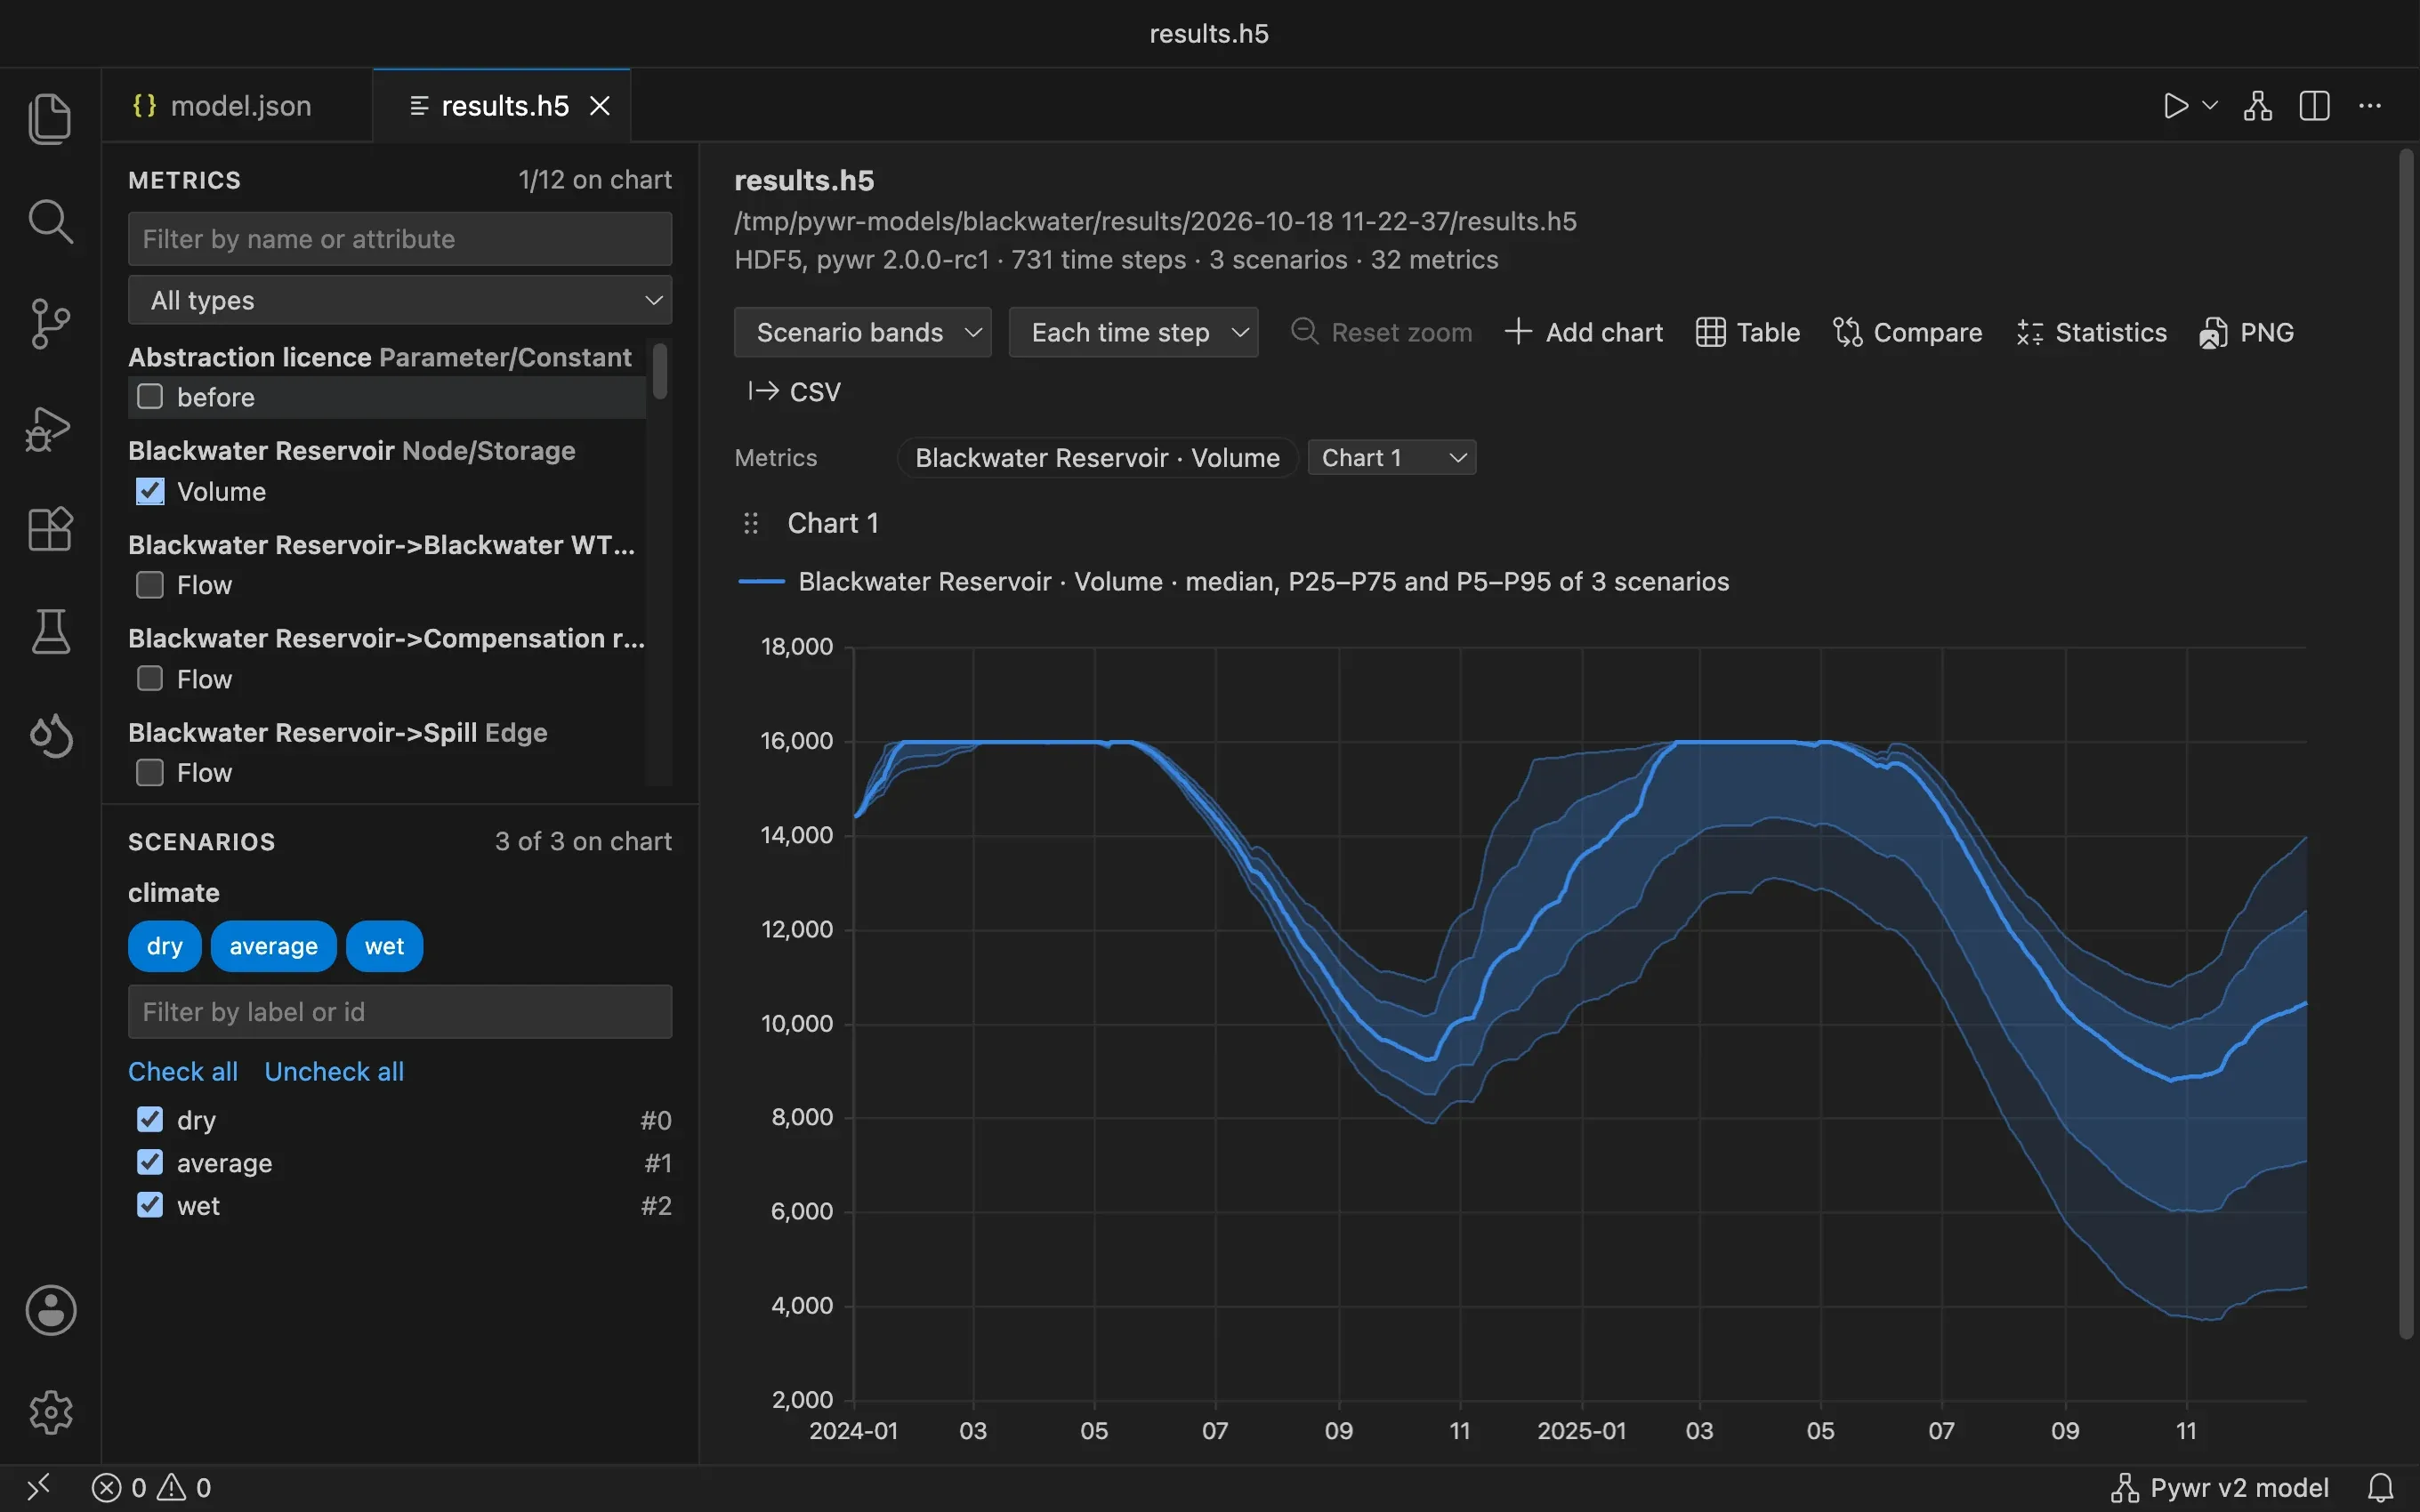Click the chart drag handle beside Chart 1
Image resolution: width=2420 pixels, height=1512 pixels.
(x=751, y=523)
